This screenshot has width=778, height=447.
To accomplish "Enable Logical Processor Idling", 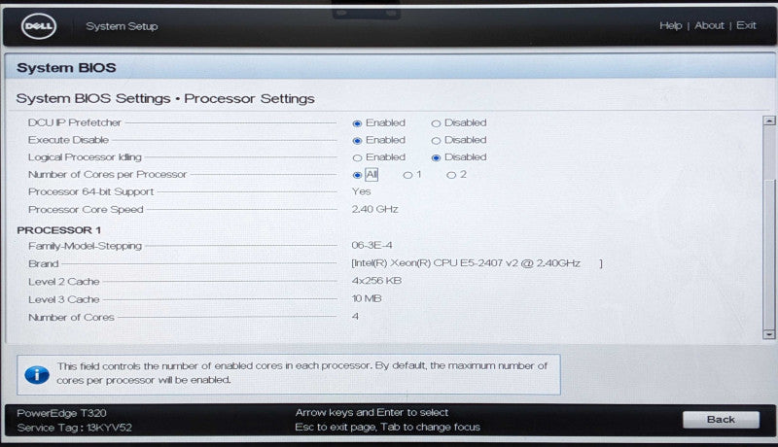I will 357,157.
